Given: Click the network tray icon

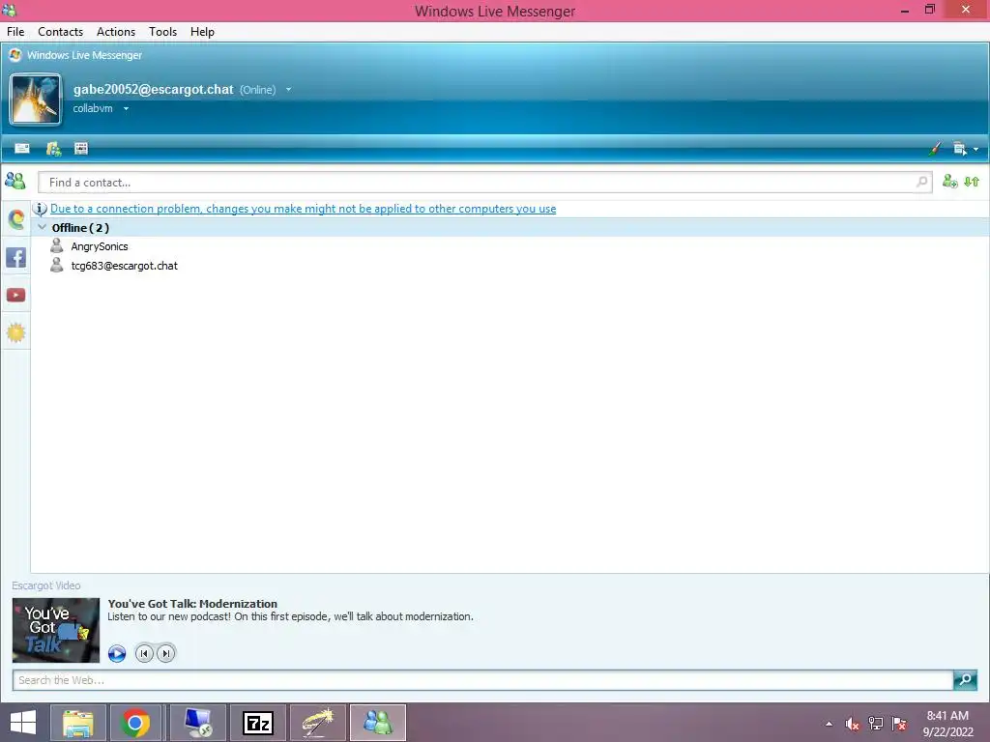Looking at the screenshot, I should (x=875, y=724).
